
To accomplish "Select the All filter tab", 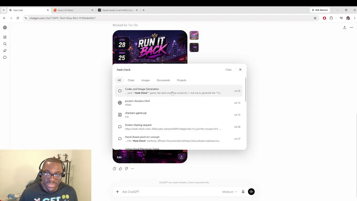I will 119,80.
